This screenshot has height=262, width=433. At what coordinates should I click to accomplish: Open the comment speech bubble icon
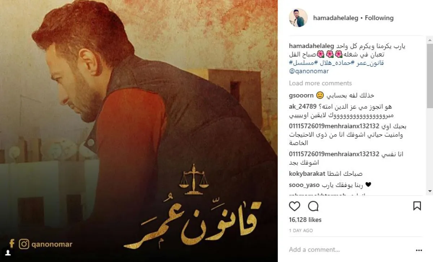click(x=313, y=206)
